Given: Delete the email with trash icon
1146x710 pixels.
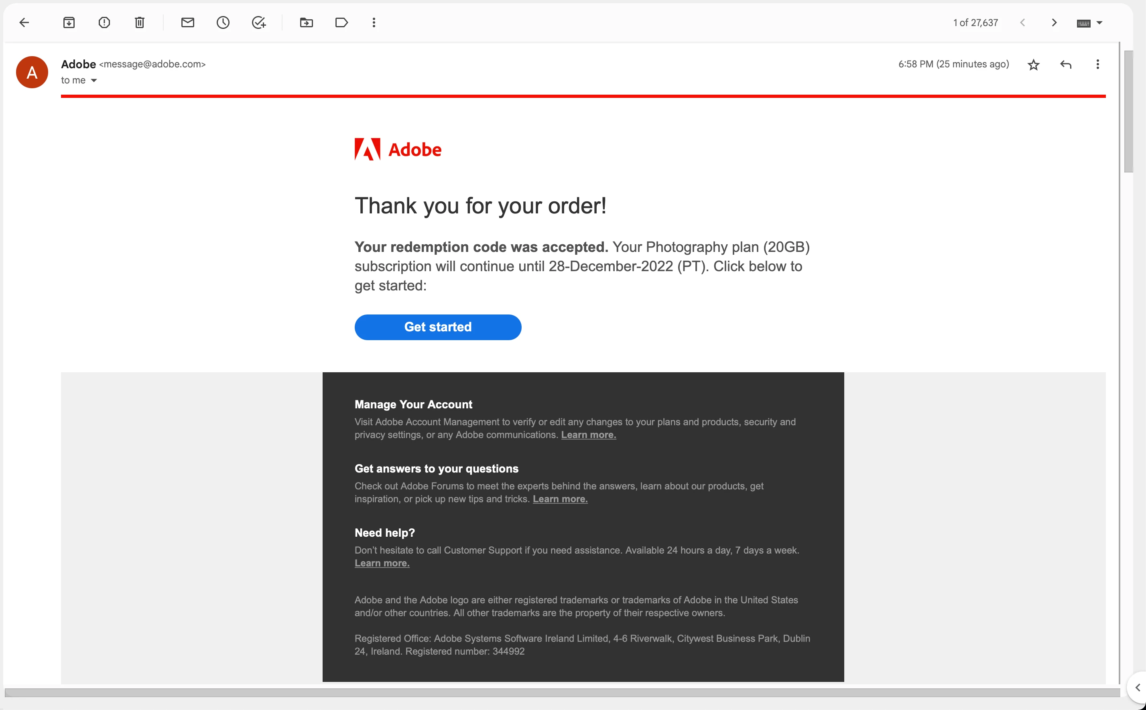Looking at the screenshot, I should coord(140,22).
